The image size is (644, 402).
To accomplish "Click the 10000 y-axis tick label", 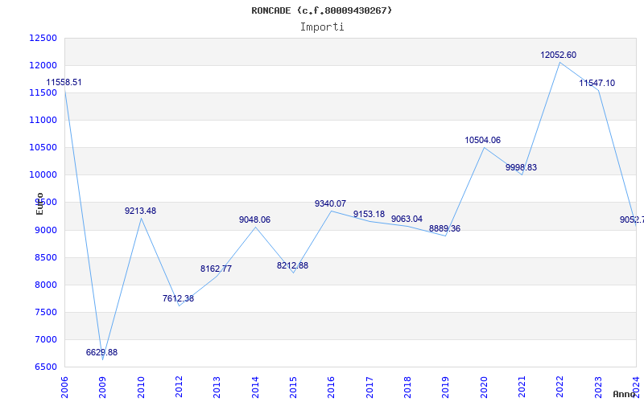I will pos(43,174).
